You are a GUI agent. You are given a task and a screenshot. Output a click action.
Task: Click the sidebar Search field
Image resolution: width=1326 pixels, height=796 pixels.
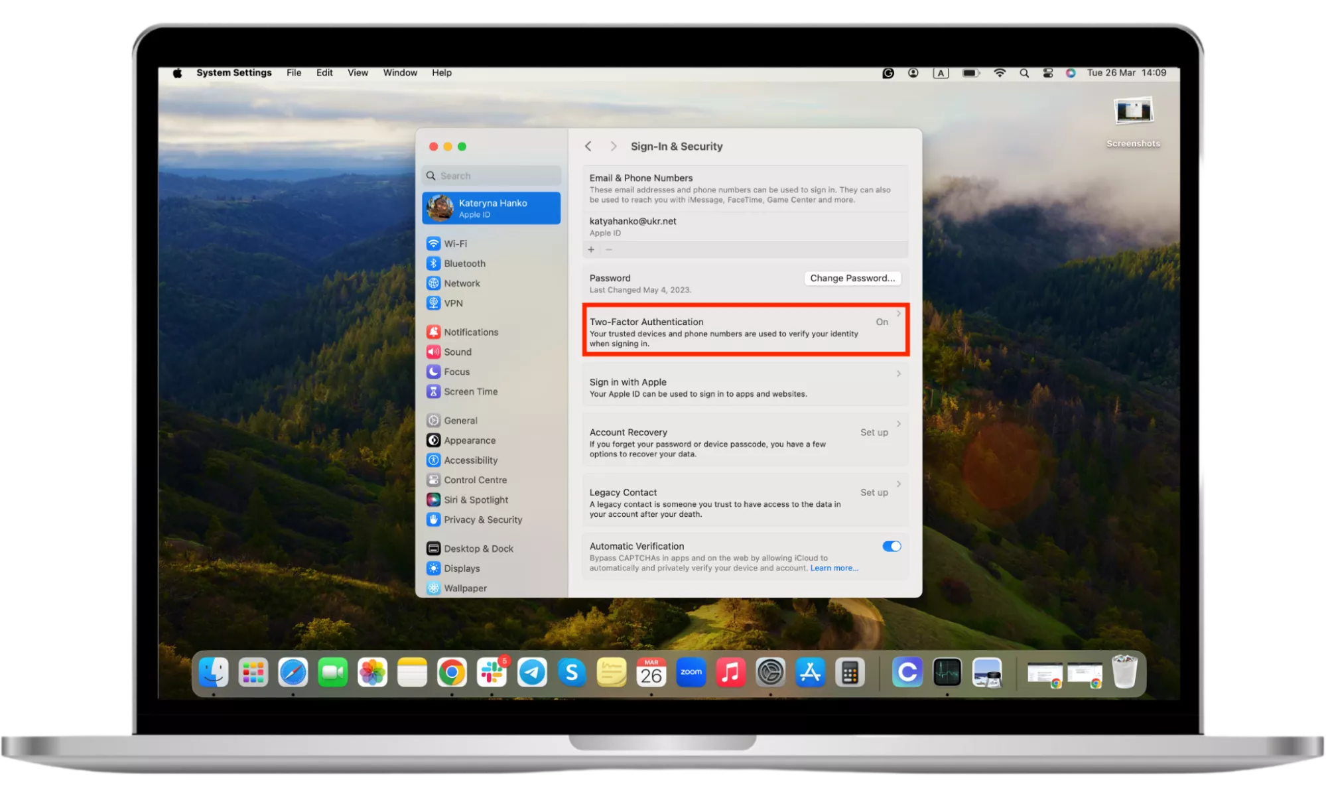click(x=494, y=176)
